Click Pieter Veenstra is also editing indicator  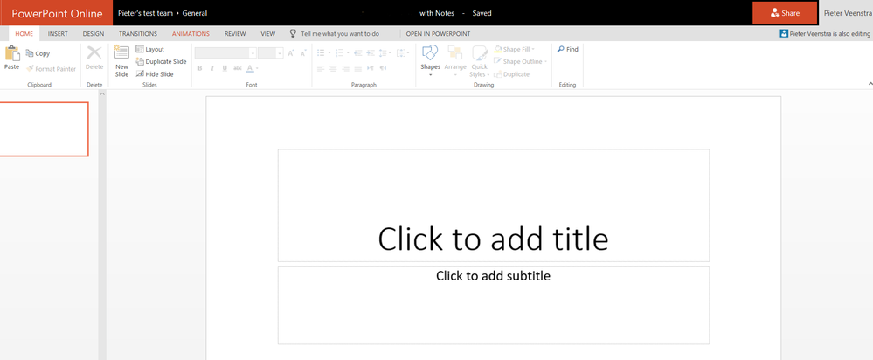coord(825,34)
